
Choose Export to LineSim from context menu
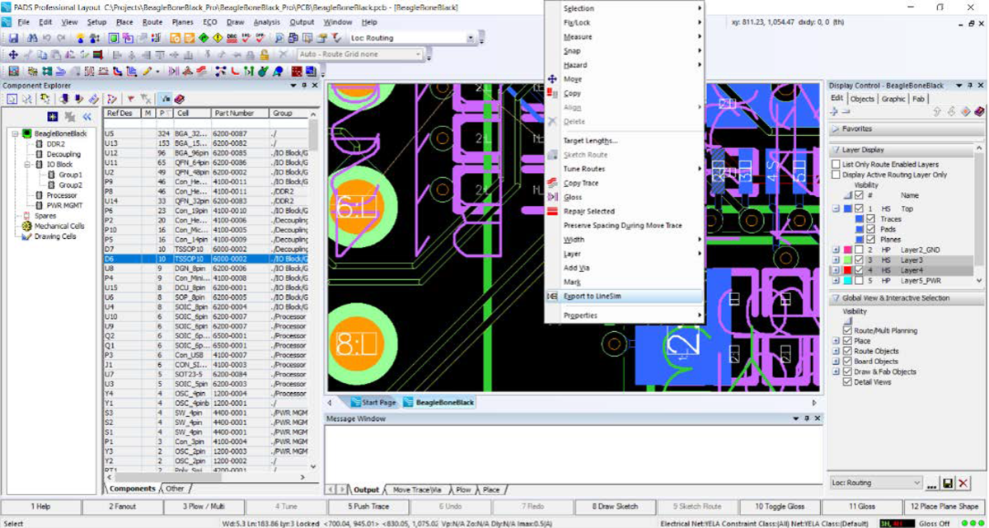click(x=624, y=296)
